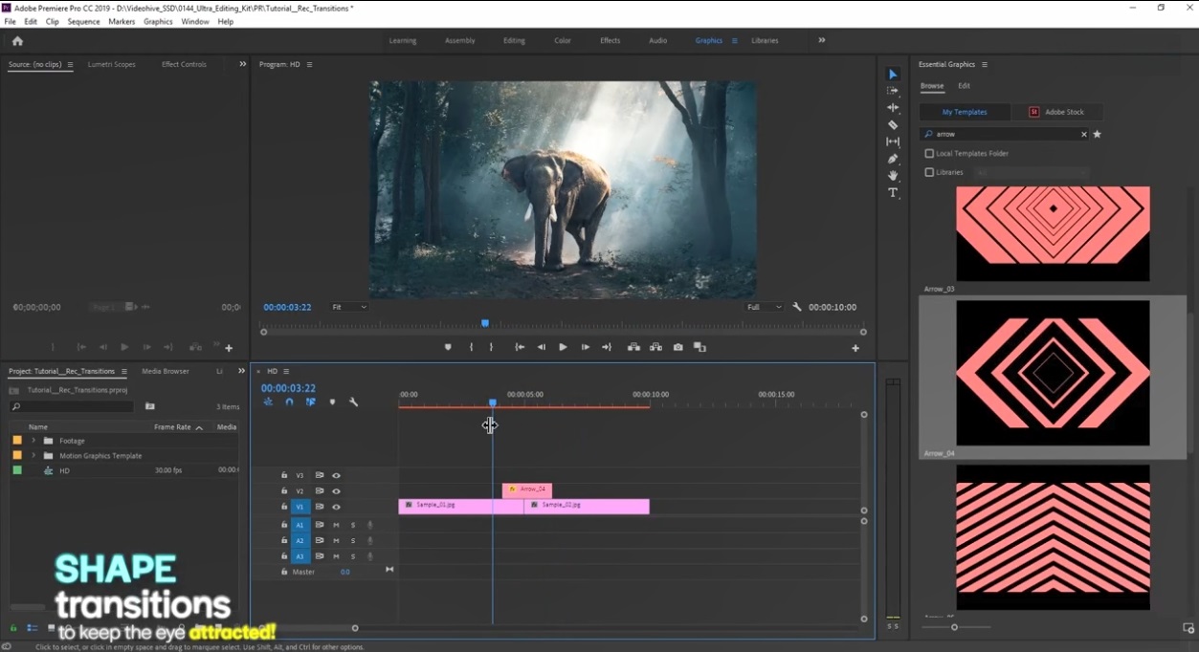
Task: Click the Play button in the Program monitor
Action: pos(563,347)
